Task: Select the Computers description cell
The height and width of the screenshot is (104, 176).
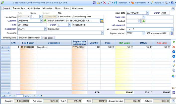Action: [54, 47]
